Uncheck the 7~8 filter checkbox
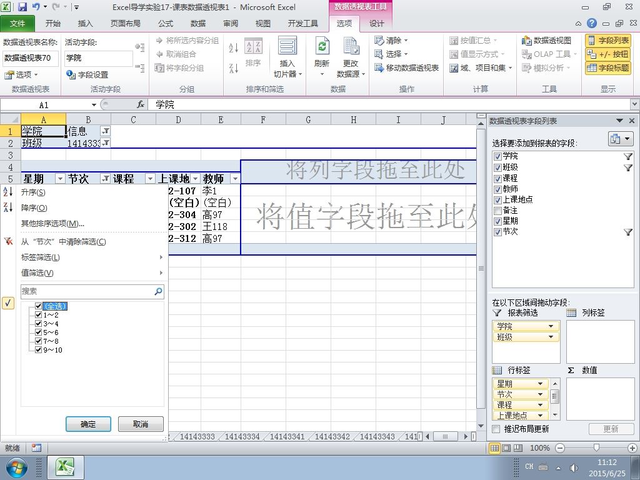The image size is (640, 480). click(38, 341)
